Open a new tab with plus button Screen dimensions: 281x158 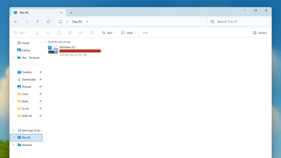(71, 13)
